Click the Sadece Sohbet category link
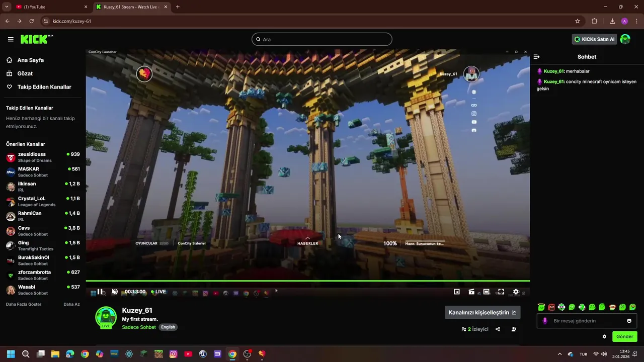Image resolution: width=644 pixels, height=362 pixels. pos(139,327)
